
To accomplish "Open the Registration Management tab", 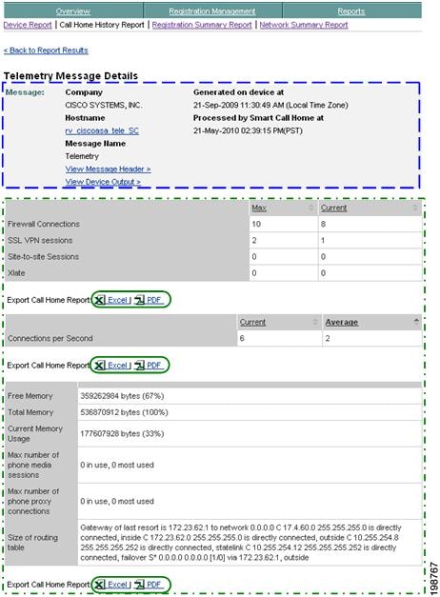I will point(212,11).
